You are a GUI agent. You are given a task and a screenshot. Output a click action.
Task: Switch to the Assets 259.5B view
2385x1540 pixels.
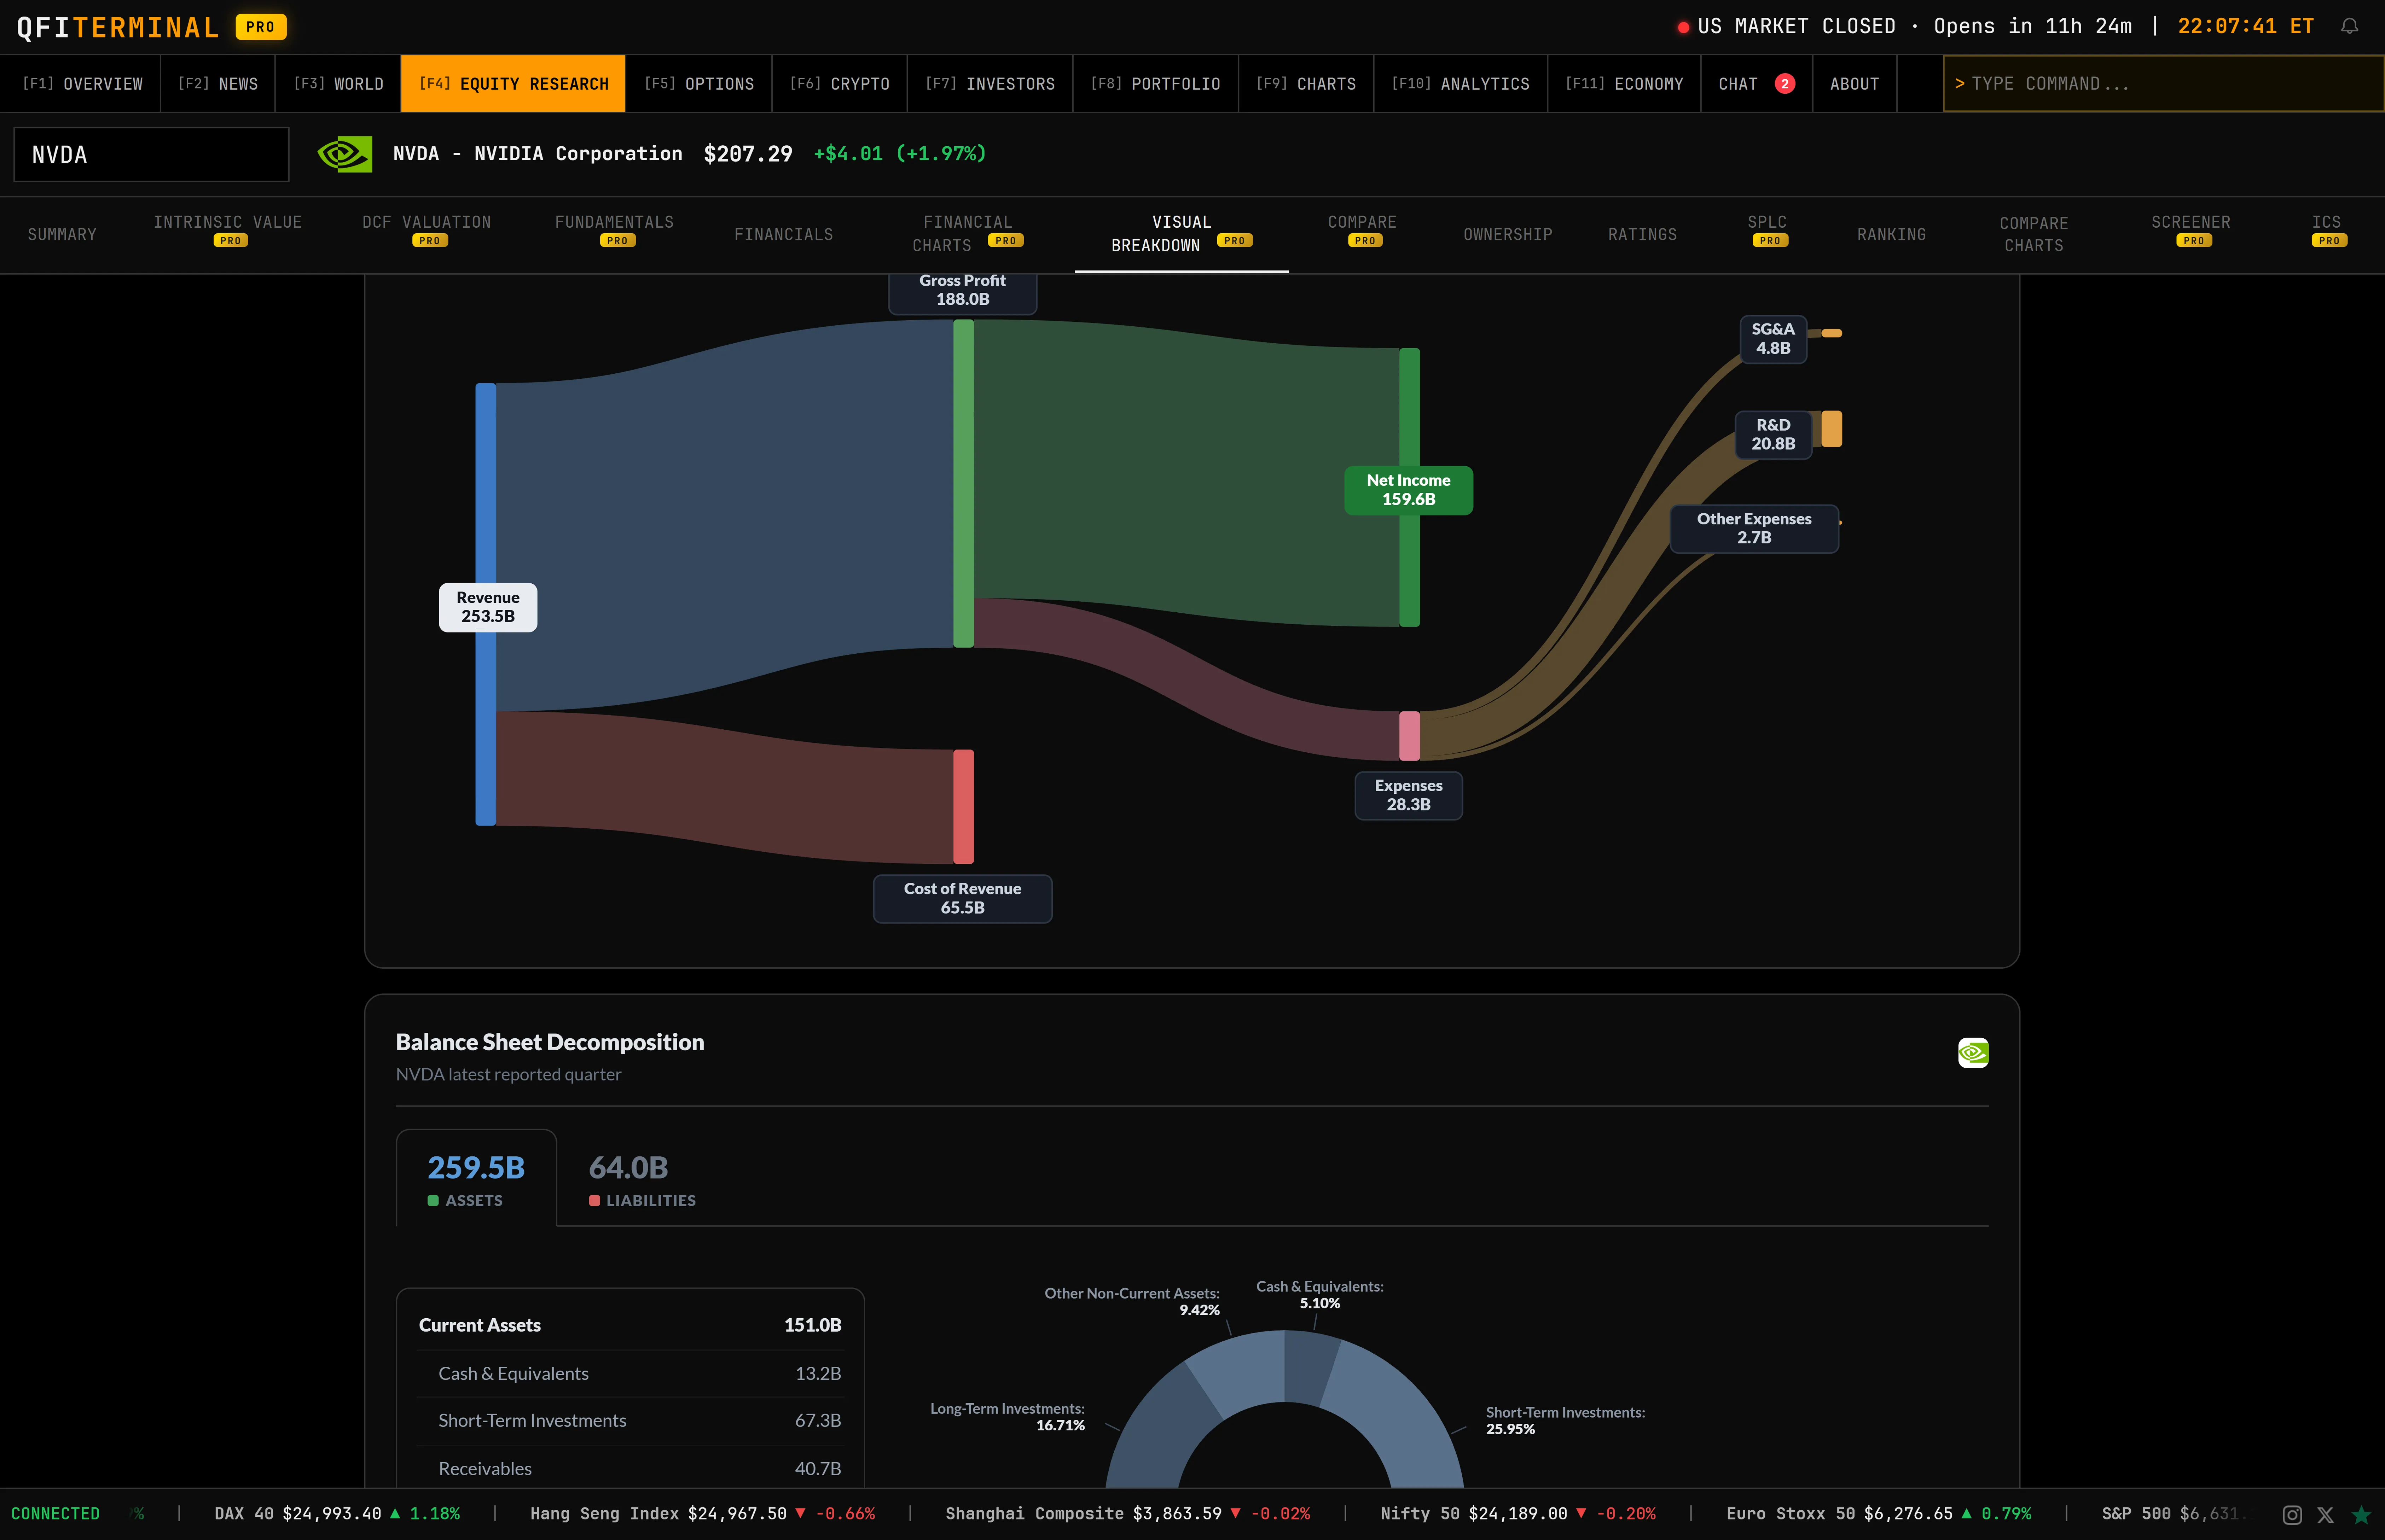pyautogui.click(x=476, y=1178)
